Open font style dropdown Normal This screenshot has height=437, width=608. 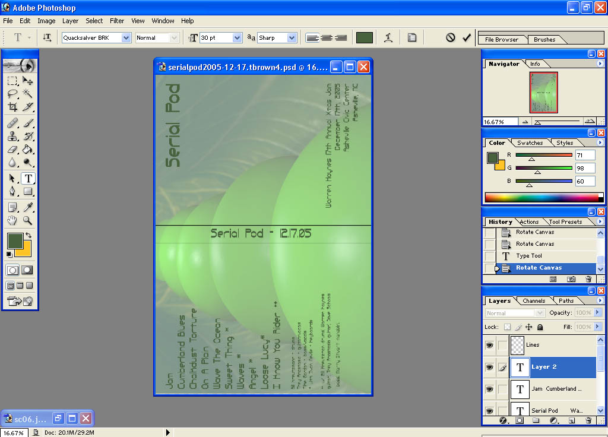coord(174,37)
